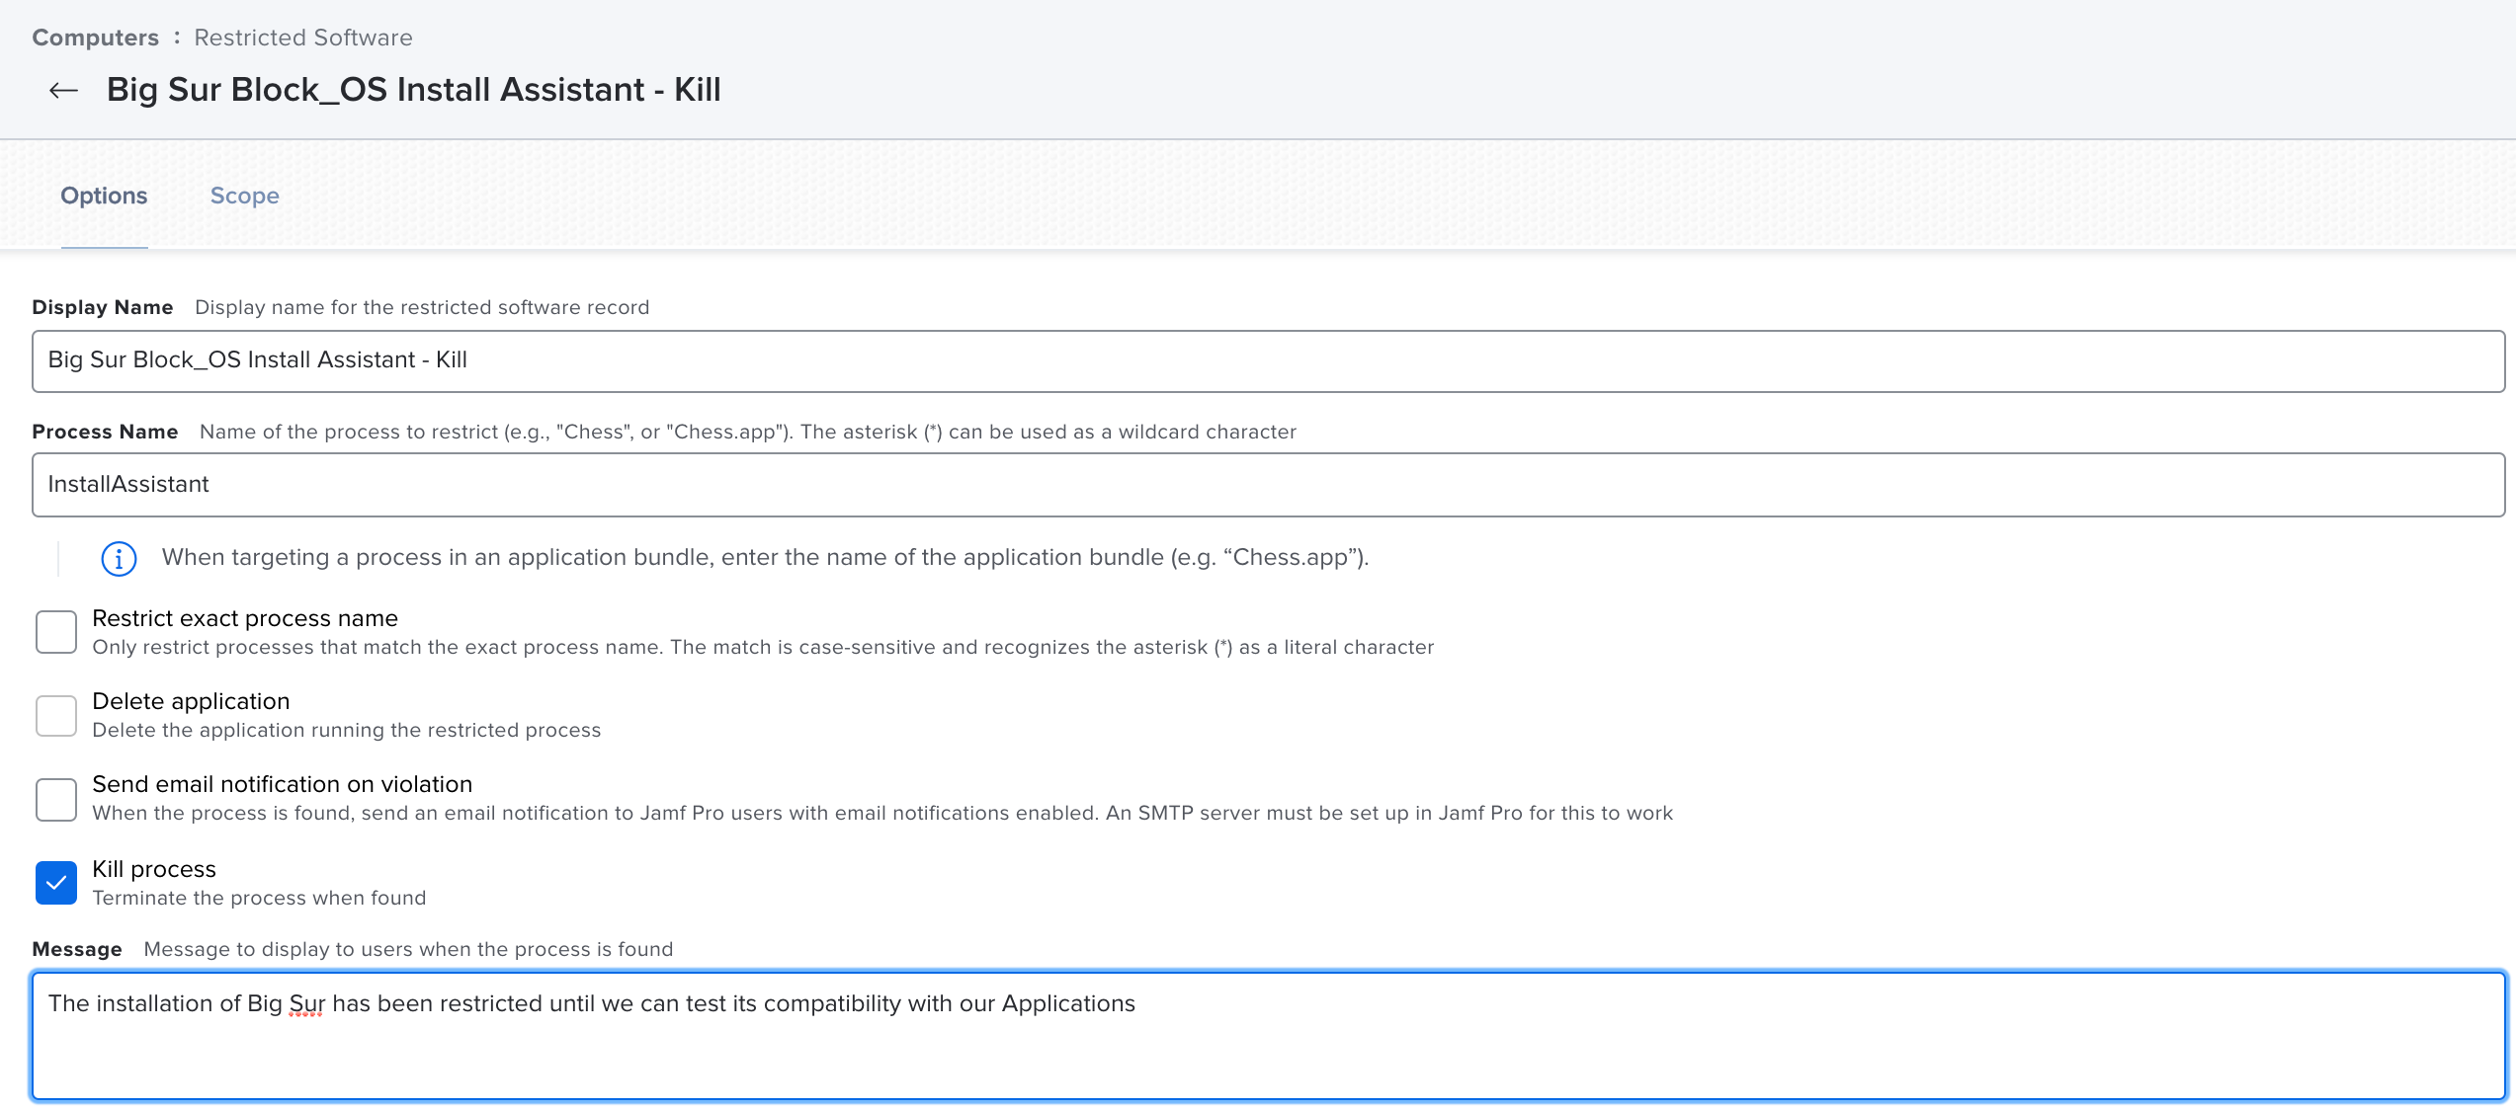This screenshot has height=1110, width=2516.
Task: Switch to the Options tab
Action: pos(104,196)
